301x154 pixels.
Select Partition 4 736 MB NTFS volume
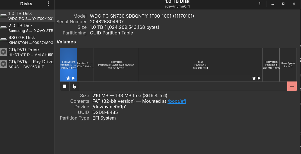click(271, 65)
